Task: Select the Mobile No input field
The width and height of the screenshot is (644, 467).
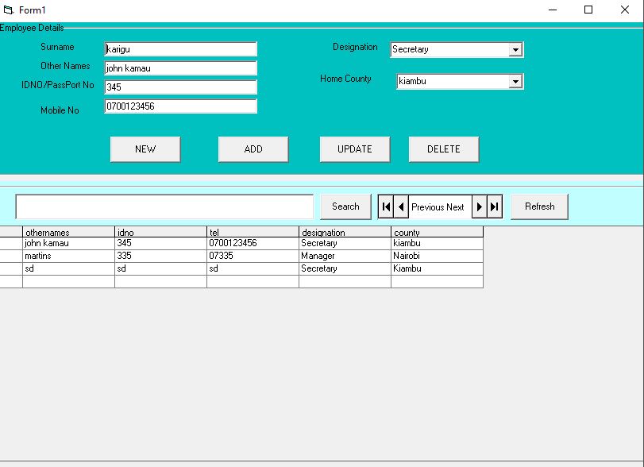Action: pyautogui.click(x=180, y=106)
